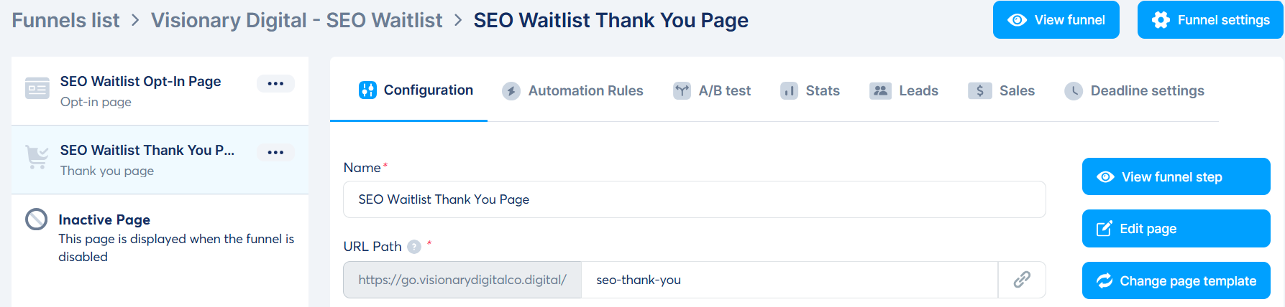Click into the Name input field
This screenshot has height=307, width=1285.
tap(694, 199)
